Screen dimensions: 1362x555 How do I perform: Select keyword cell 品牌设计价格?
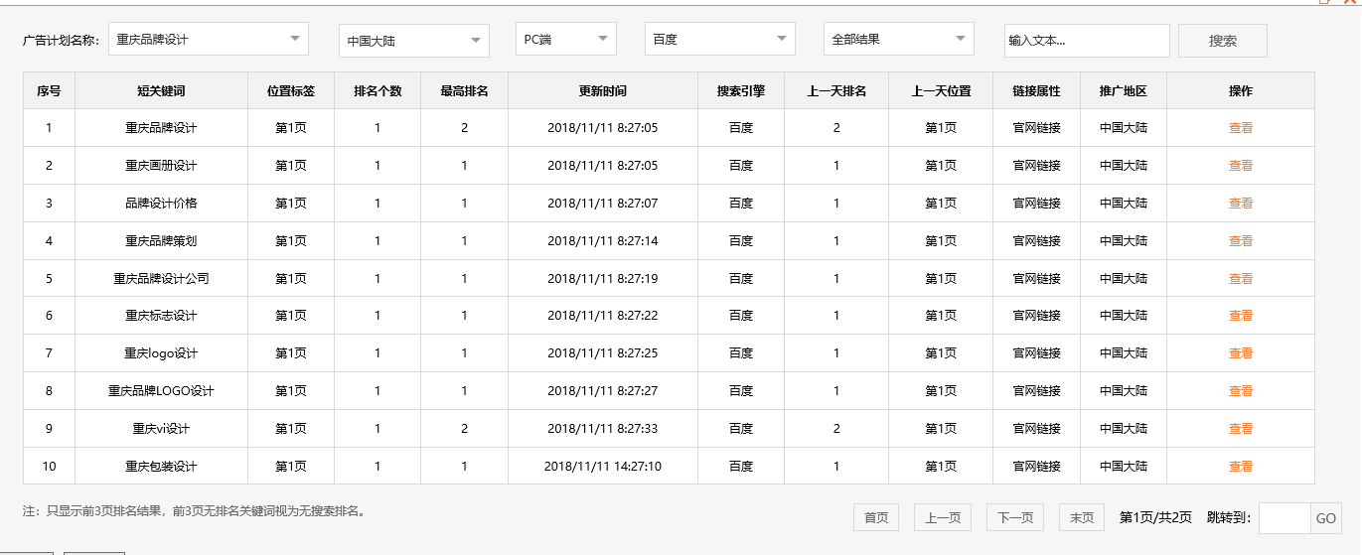(x=161, y=204)
